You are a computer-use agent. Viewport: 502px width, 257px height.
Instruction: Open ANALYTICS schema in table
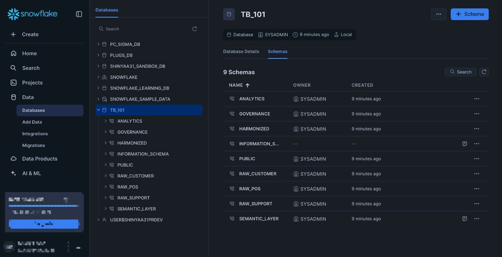click(x=252, y=99)
